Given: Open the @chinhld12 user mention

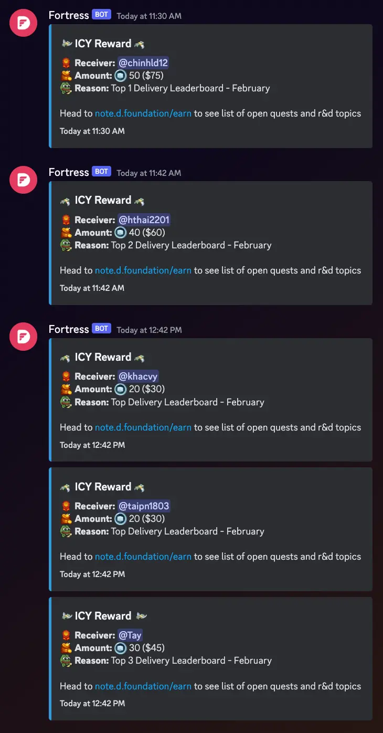Looking at the screenshot, I should tap(143, 63).
